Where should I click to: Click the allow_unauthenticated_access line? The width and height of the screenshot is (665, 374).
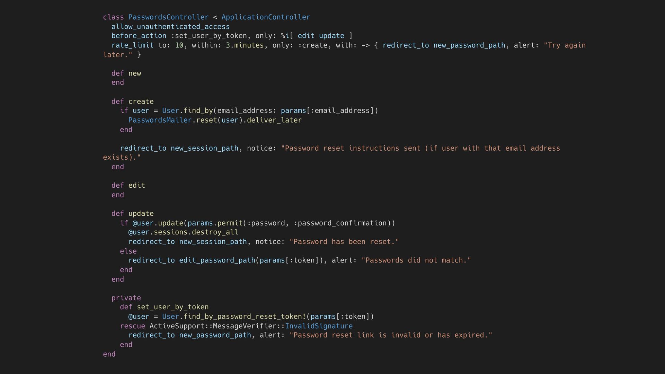[170, 27]
